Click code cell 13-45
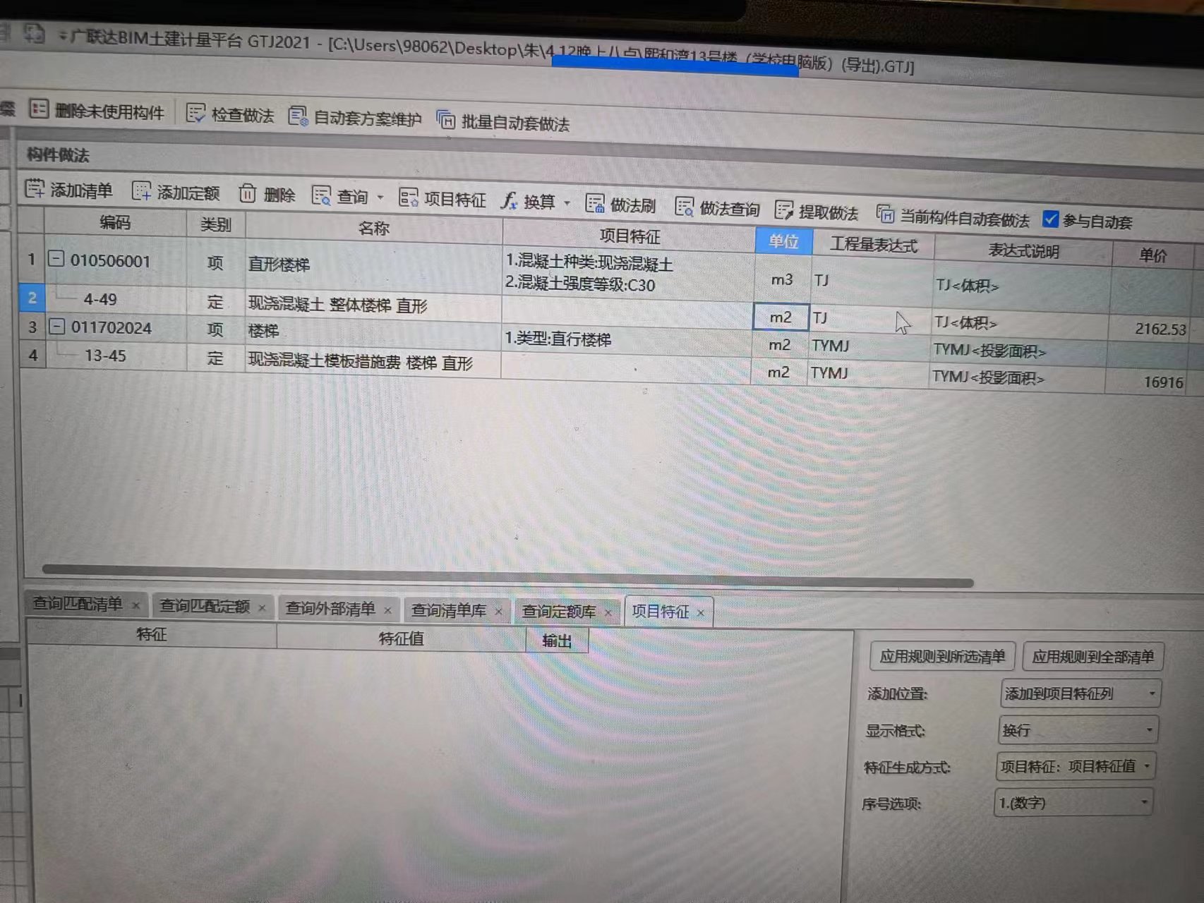The image size is (1204, 903). coord(105,356)
